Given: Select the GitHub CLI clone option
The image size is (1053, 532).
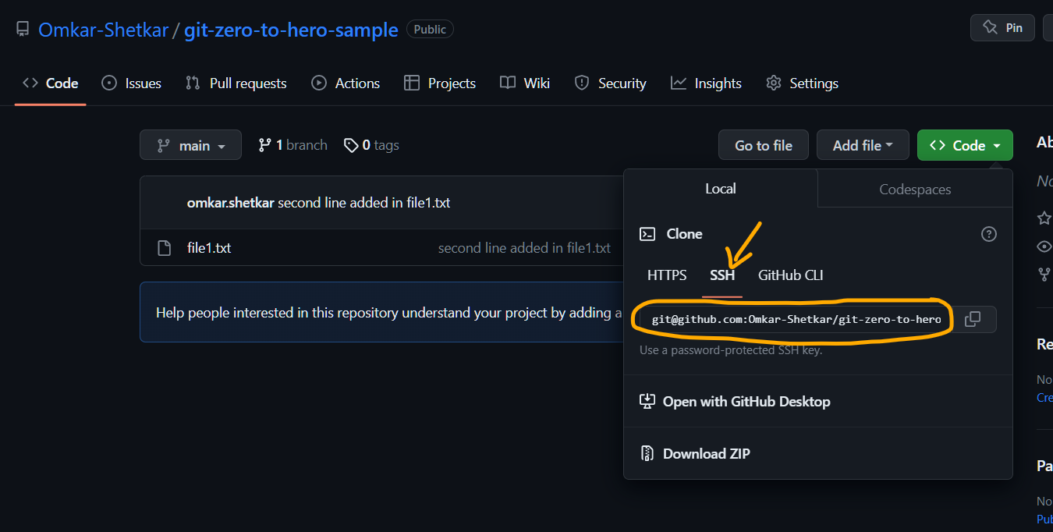Looking at the screenshot, I should click(x=790, y=275).
